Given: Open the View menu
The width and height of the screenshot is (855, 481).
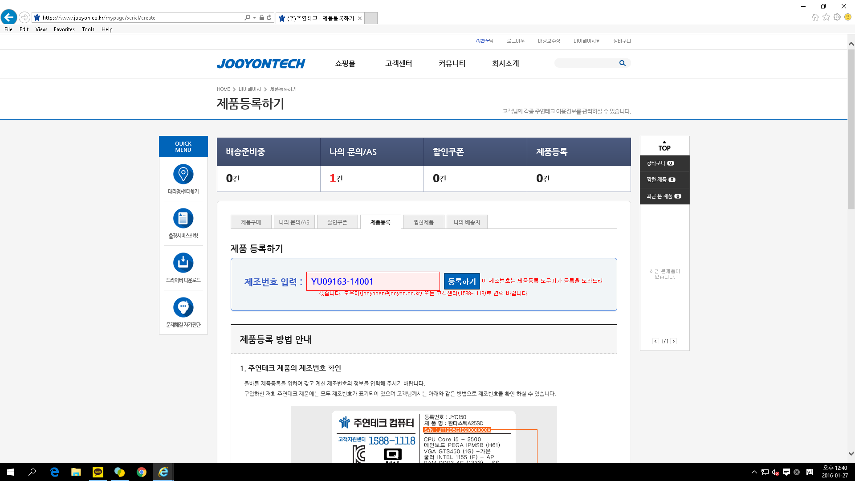Looking at the screenshot, I should click(41, 29).
